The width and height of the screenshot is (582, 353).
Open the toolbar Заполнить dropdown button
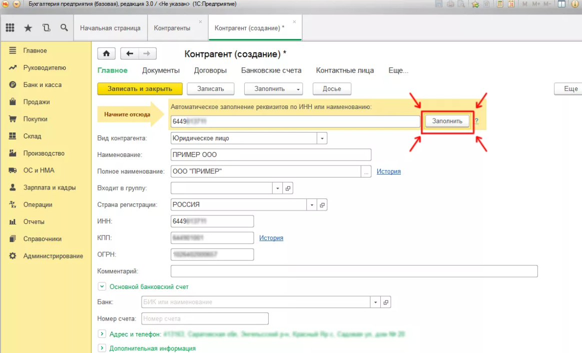pyautogui.click(x=273, y=88)
